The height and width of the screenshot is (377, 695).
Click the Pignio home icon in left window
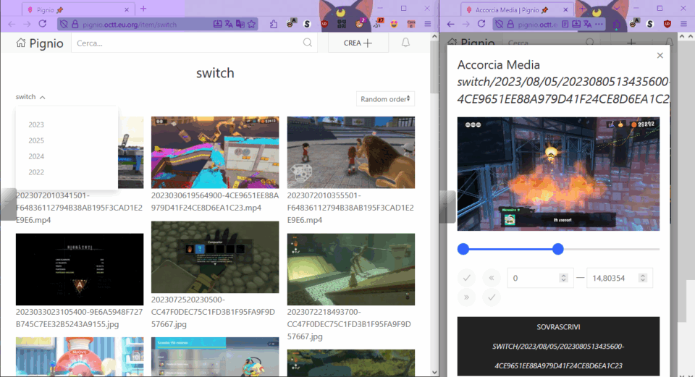22,43
